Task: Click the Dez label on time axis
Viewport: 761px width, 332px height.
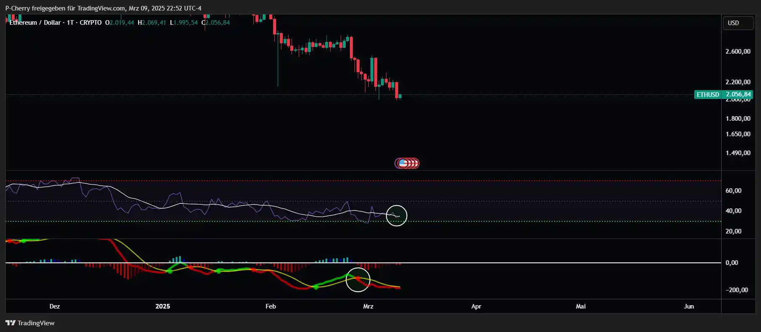Action: pos(55,306)
